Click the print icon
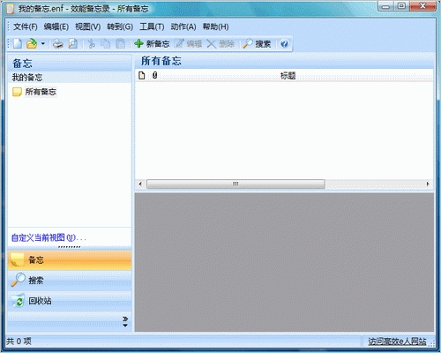Viewport: 441px width, 353px height. [58, 44]
